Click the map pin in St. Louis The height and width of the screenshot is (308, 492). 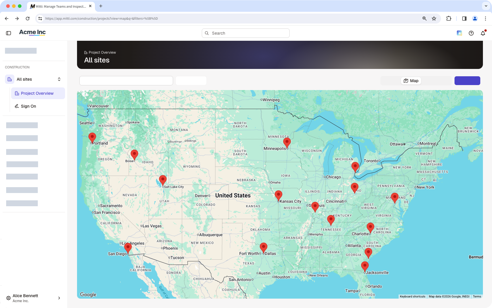tap(315, 207)
